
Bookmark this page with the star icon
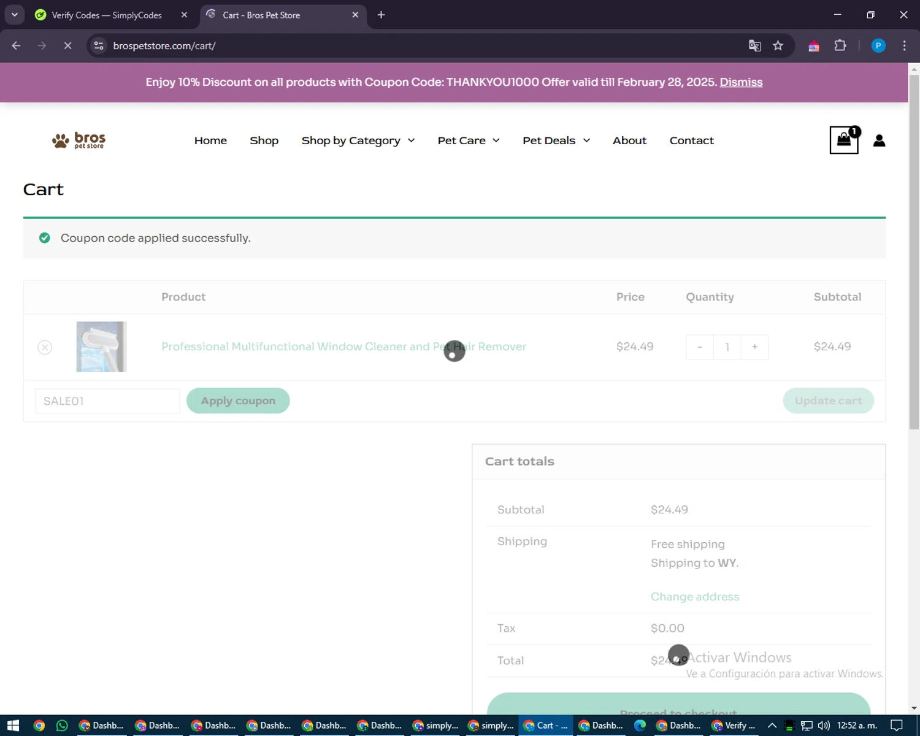[778, 45]
